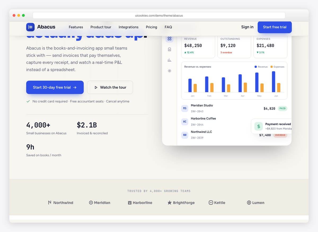The height and width of the screenshot is (232, 318).
Task: Click invoice number INV-2043
Action: (x=197, y=111)
